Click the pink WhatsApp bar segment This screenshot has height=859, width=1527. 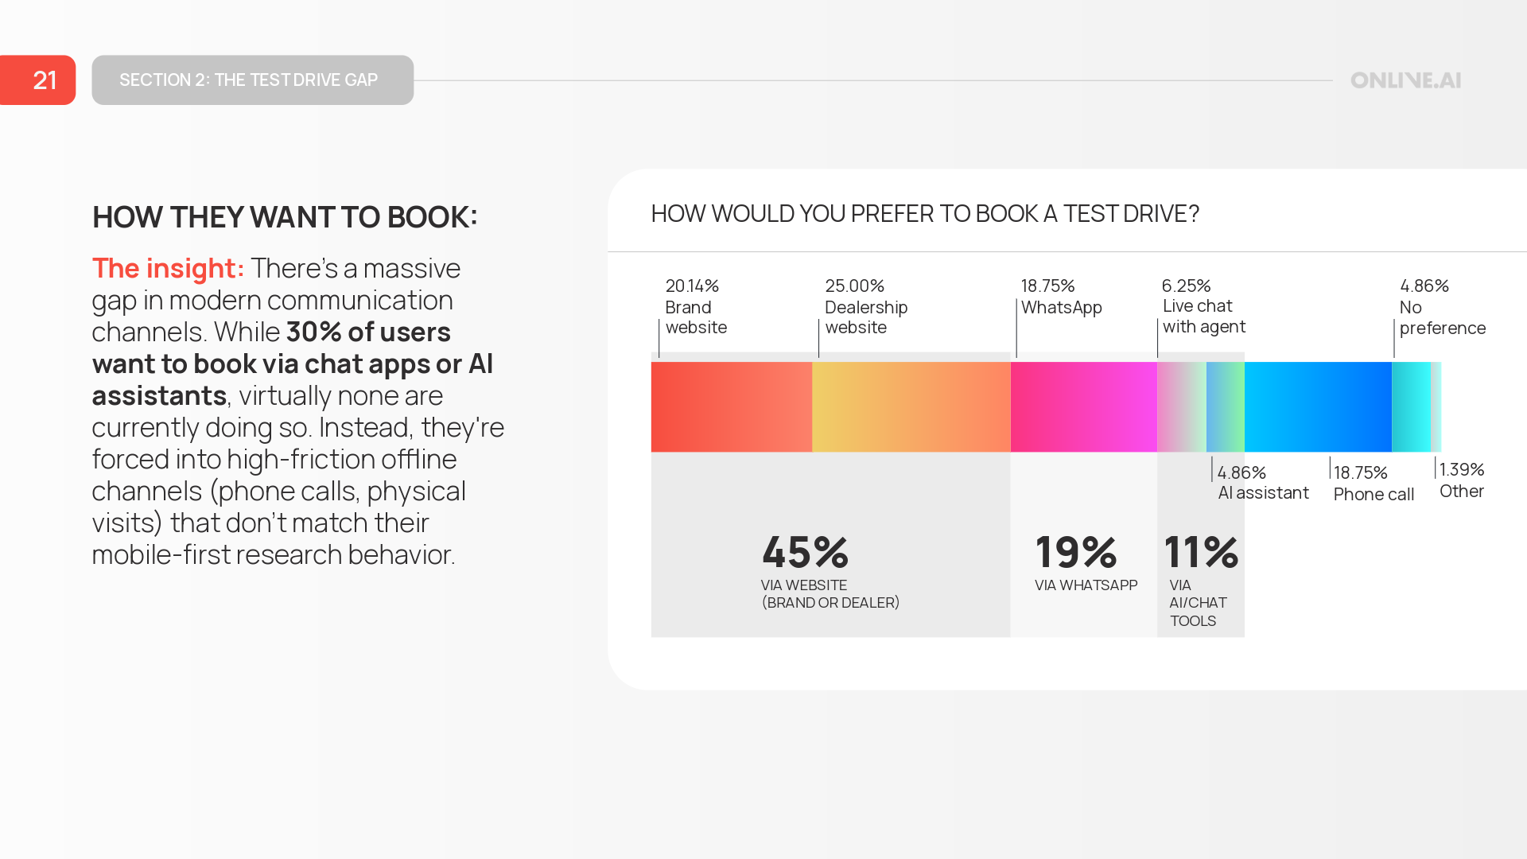[x=1083, y=406]
